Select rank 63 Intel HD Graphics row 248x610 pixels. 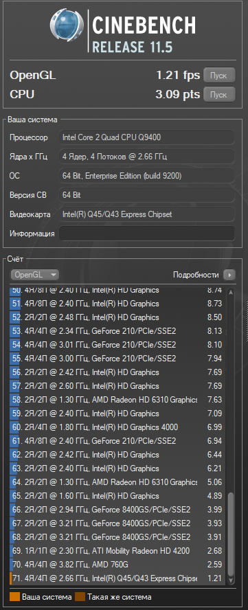(x=117, y=468)
